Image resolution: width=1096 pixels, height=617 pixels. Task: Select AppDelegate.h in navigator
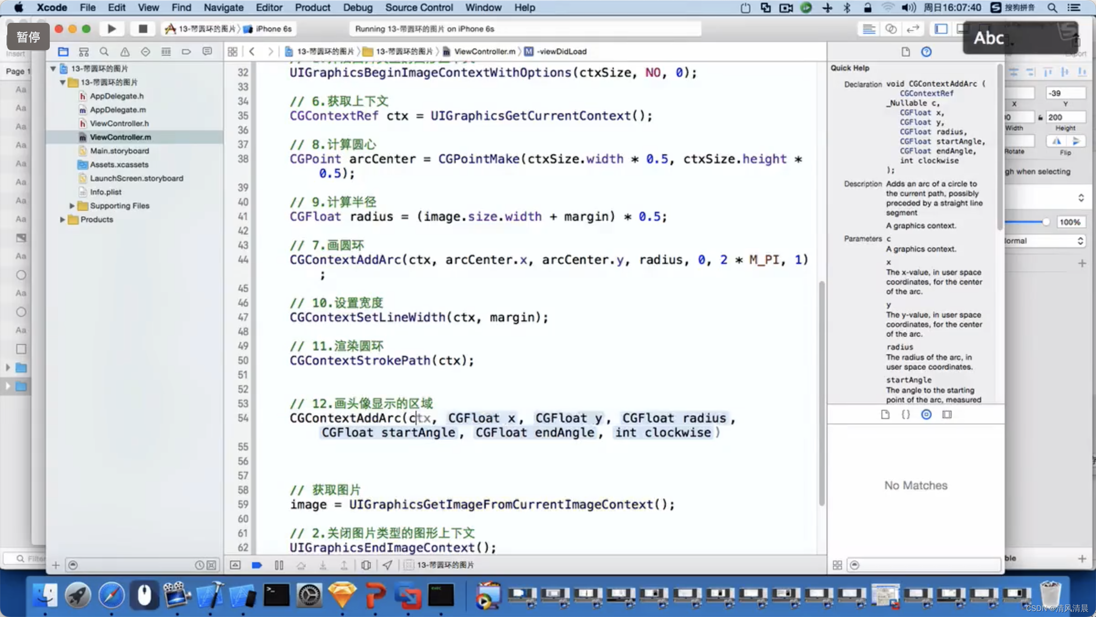click(x=116, y=96)
